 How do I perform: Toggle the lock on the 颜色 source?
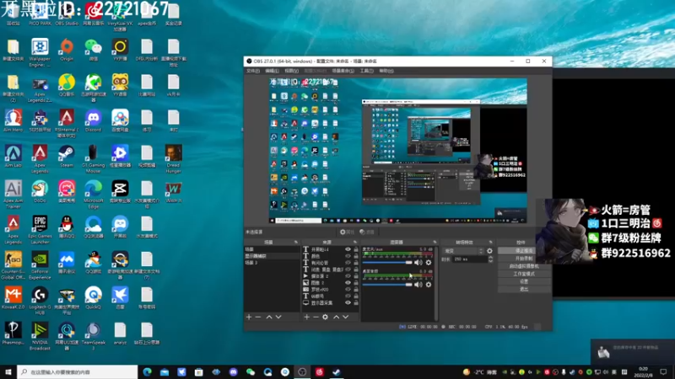point(356,256)
